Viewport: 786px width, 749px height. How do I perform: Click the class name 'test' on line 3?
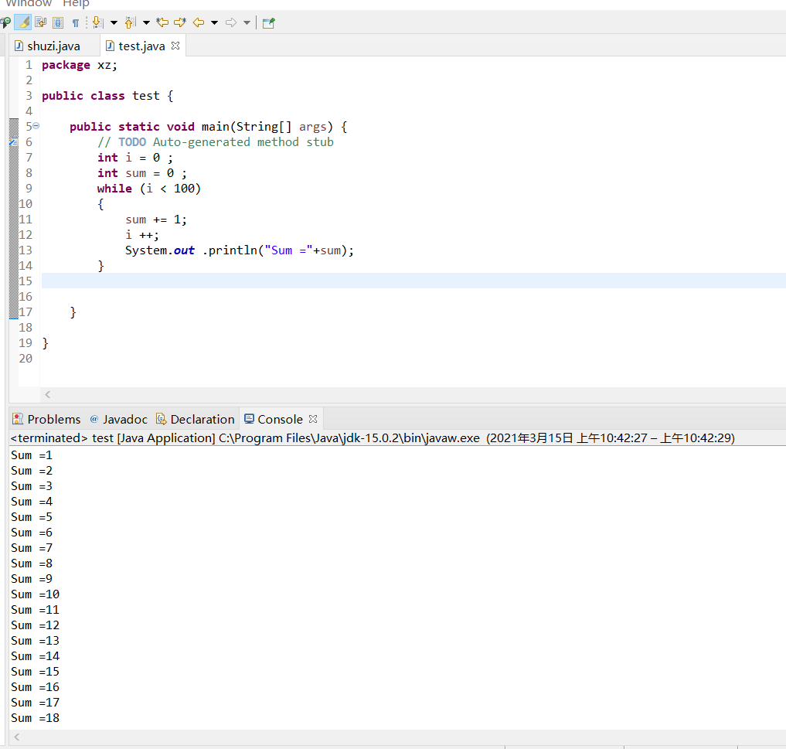pos(146,96)
